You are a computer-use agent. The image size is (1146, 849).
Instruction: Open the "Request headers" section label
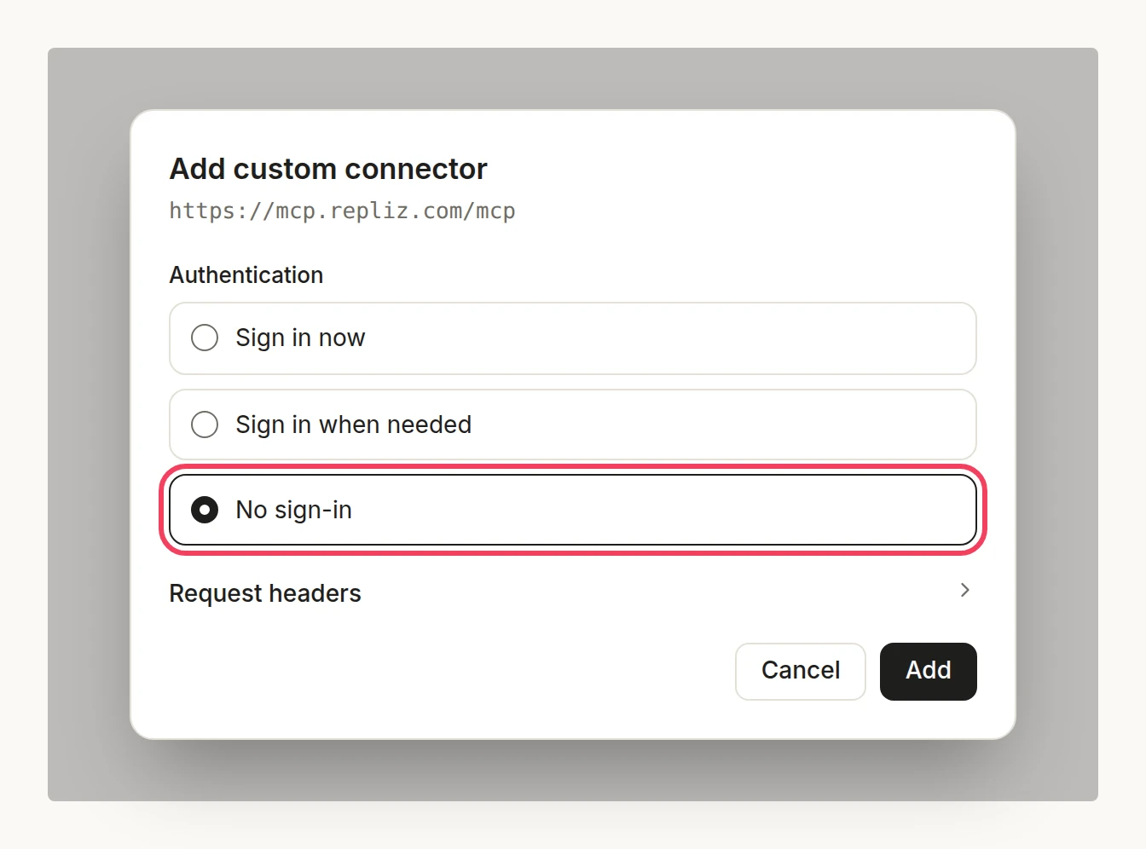(x=265, y=593)
